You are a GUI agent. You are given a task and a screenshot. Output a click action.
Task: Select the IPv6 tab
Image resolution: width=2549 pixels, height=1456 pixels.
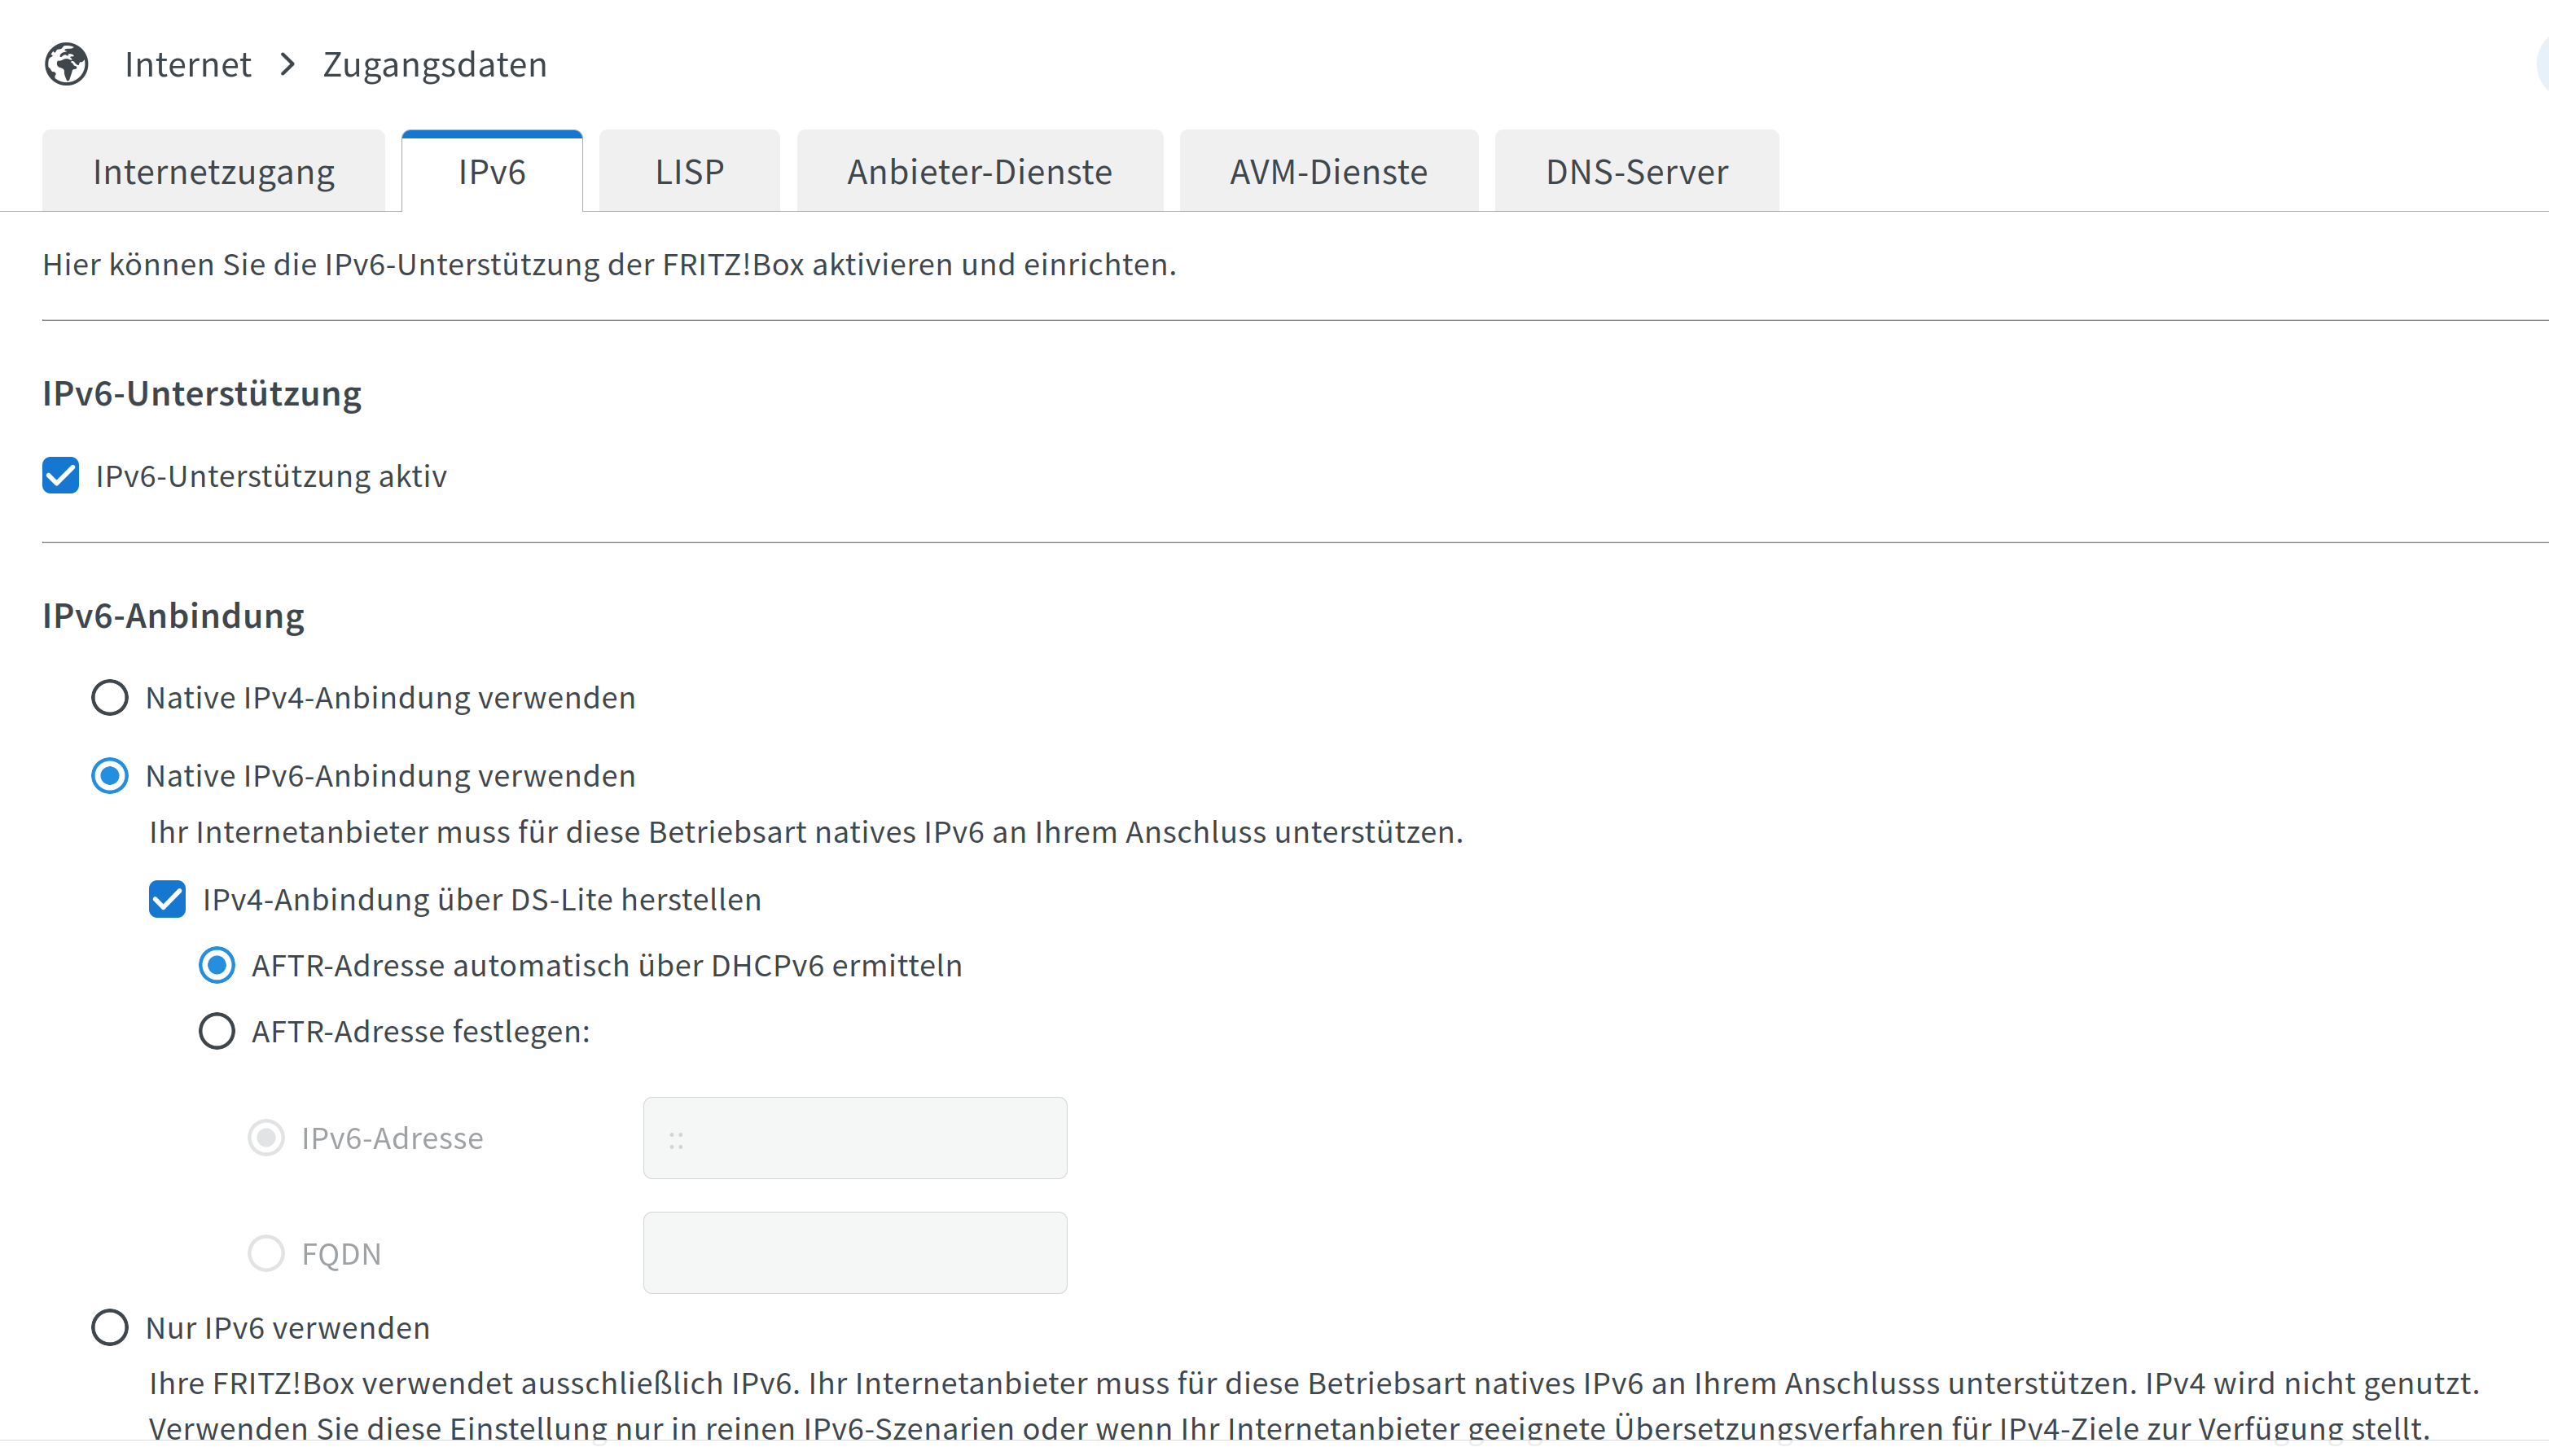coord(492,172)
